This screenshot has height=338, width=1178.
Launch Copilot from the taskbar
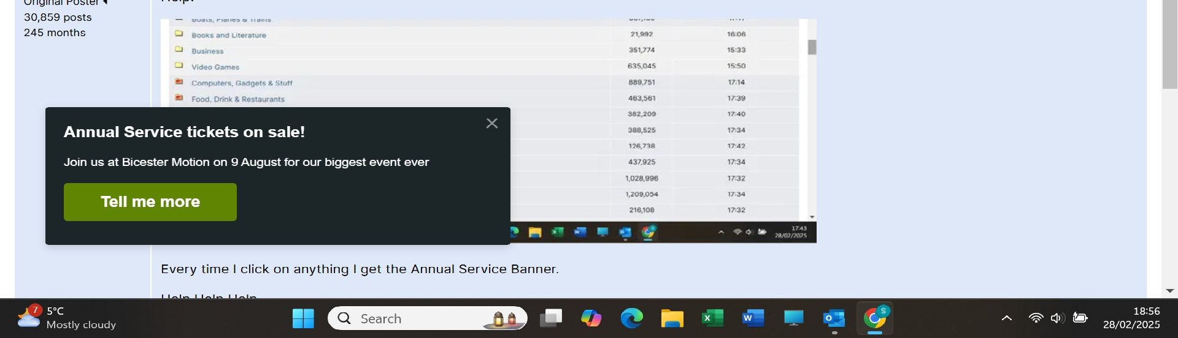(591, 318)
